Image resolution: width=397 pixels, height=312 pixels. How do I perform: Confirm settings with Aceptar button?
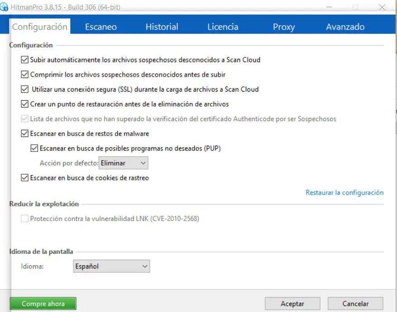pos(292,304)
